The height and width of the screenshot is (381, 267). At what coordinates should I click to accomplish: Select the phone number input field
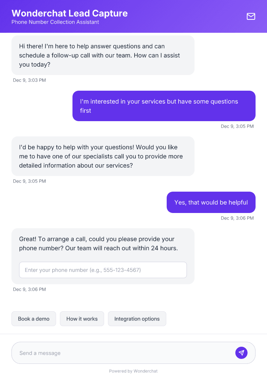coord(103,270)
